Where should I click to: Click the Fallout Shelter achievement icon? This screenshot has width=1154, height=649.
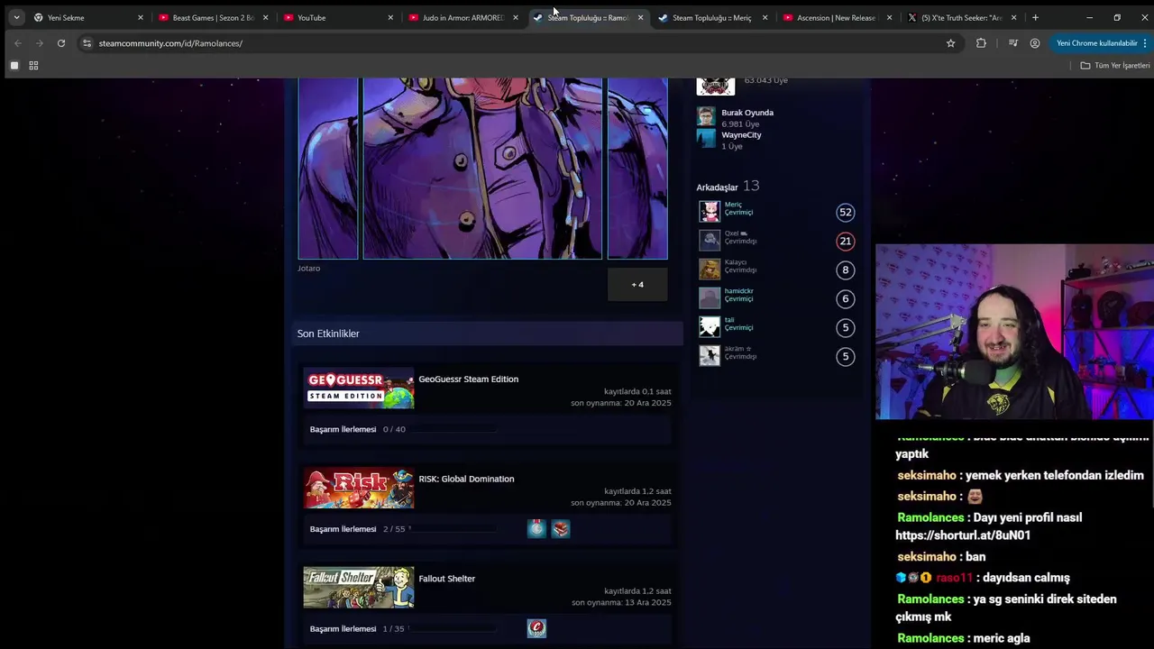536,628
